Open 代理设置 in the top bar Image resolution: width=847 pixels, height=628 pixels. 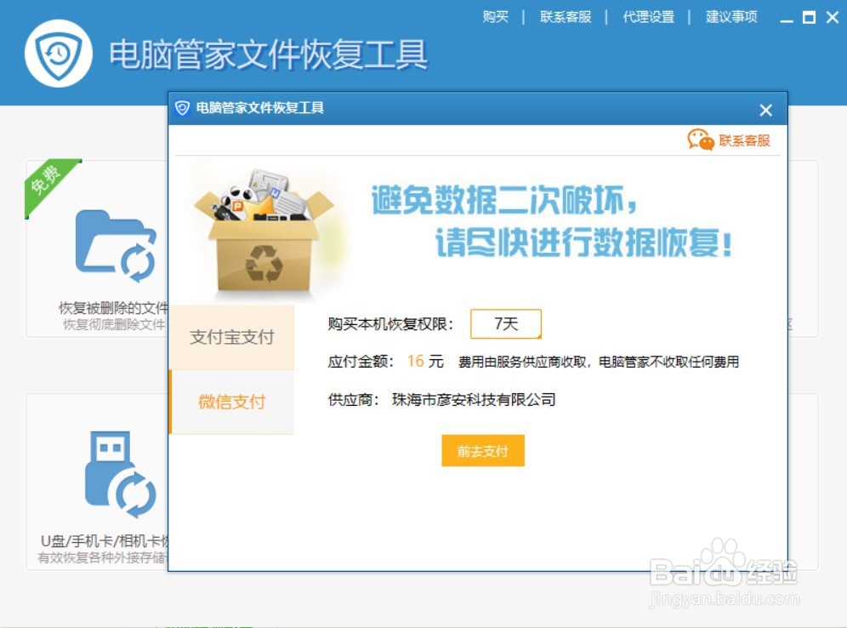tap(648, 17)
